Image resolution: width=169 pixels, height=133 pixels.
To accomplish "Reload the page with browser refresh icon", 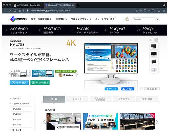I will pos(15,11).
